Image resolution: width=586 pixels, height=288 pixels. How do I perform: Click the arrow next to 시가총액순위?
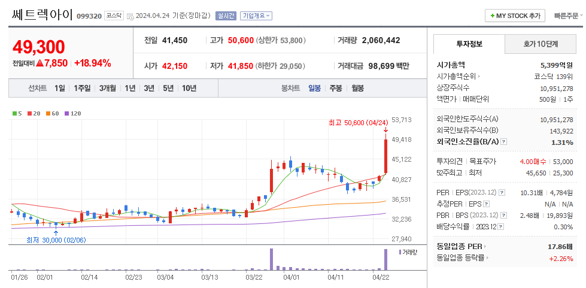coord(479,77)
